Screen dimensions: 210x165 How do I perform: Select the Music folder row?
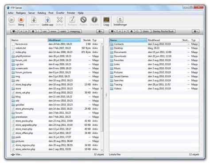tap(154, 68)
